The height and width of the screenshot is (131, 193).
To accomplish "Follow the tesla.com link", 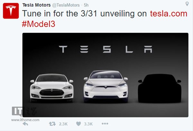I will tap(169, 13).
